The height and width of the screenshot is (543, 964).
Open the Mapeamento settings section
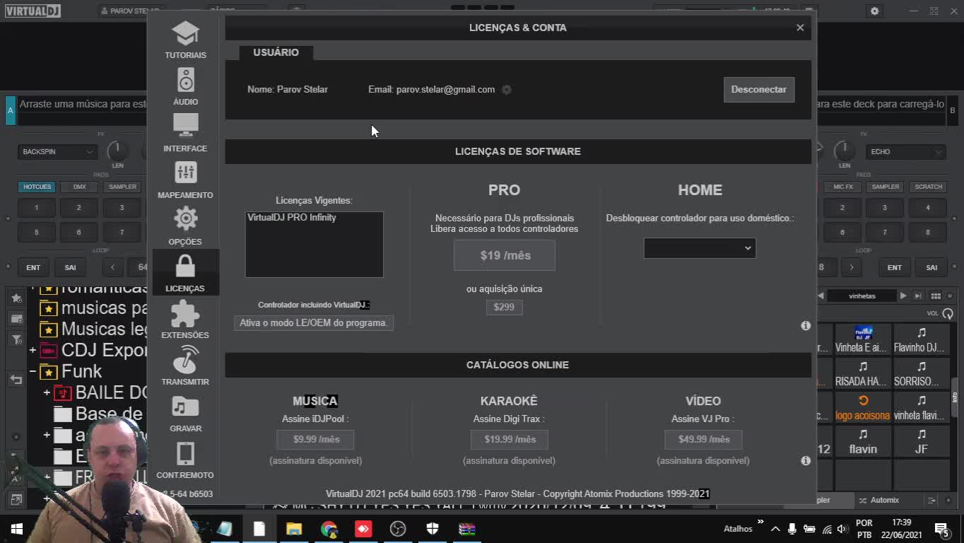click(x=185, y=180)
